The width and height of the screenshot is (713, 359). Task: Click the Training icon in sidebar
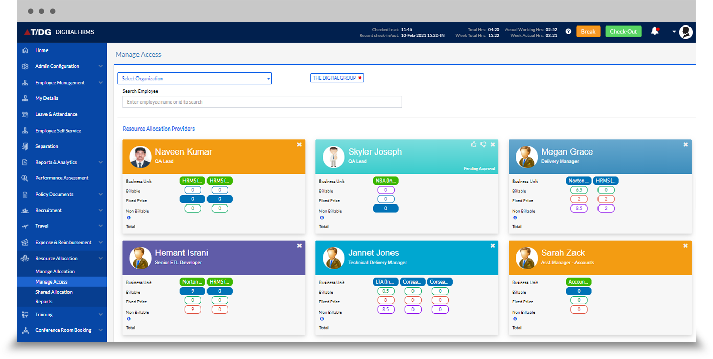[25, 315]
